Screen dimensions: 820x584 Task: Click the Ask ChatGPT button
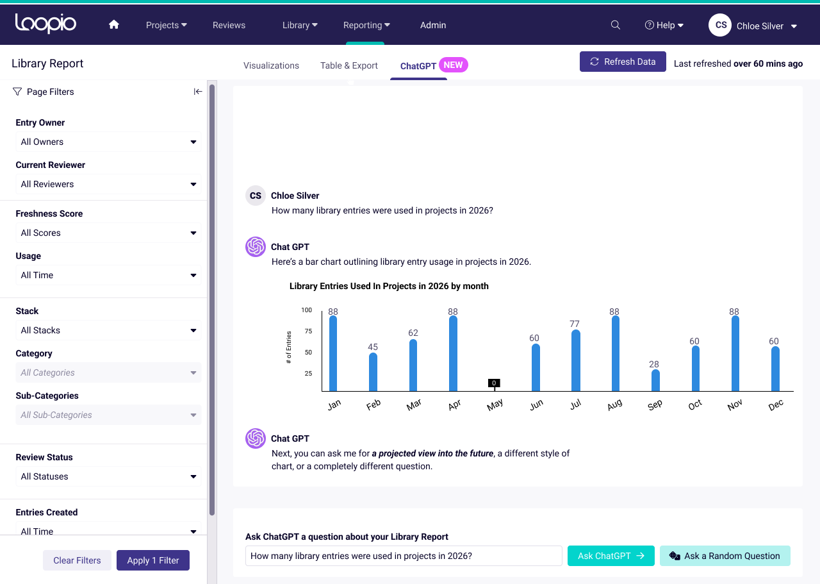611,556
